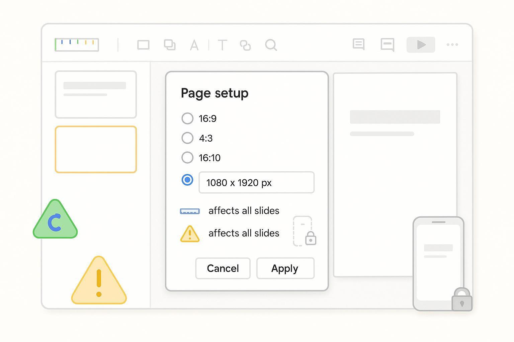Choose the 16:10 aspect ratio radio button
514x342 pixels.
187,158
